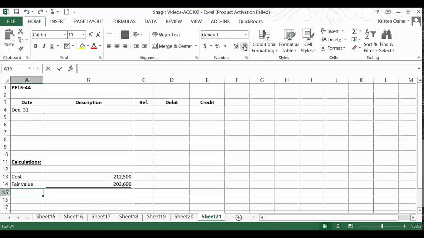Click the Undo arrow icon
This screenshot has height=238, width=424.
click(26, 12)
